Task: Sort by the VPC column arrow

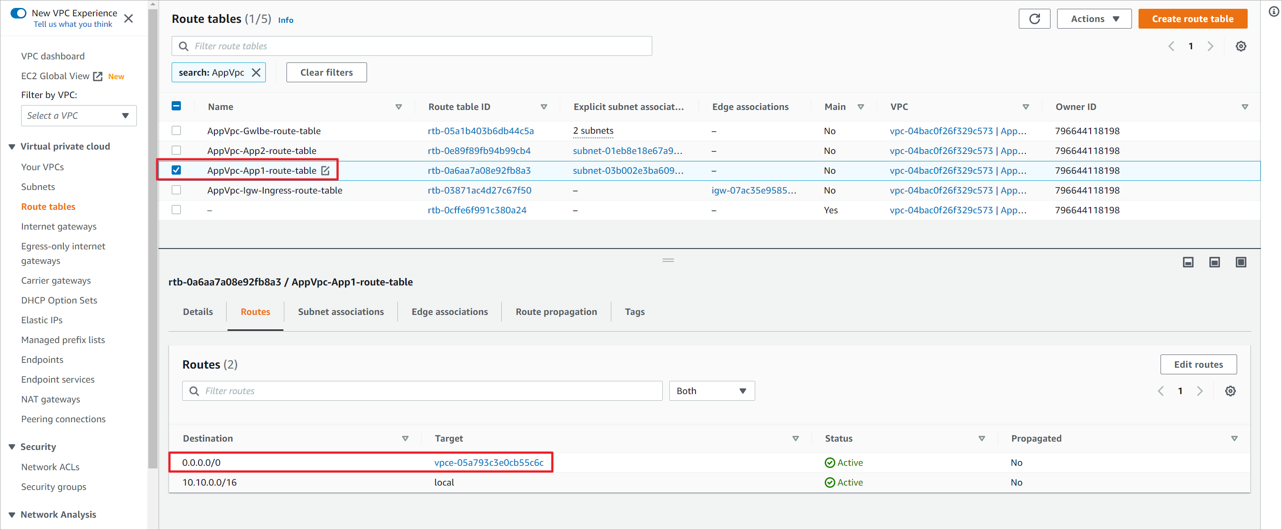Action: [x=1025, y=107]
